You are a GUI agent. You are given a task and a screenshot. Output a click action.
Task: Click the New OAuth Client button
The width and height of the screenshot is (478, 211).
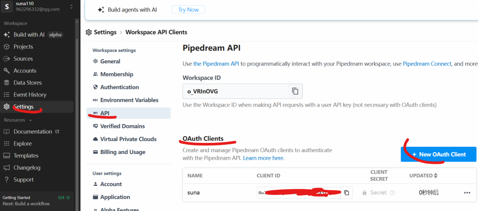pos(438,154)
